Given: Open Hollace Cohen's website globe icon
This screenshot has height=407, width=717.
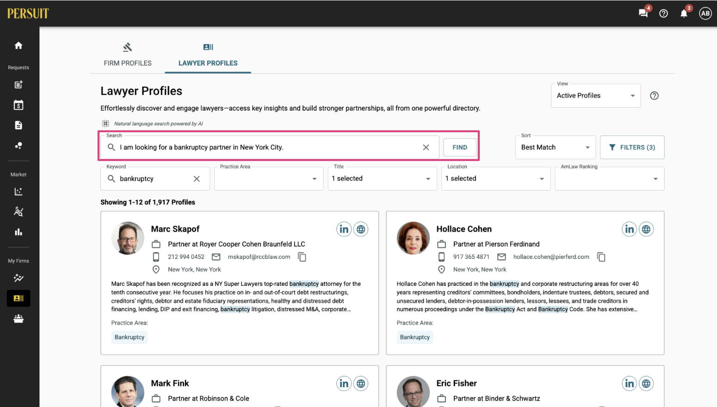Looking at the screenshot, I should pyautogui.click(x=646, y=229).
